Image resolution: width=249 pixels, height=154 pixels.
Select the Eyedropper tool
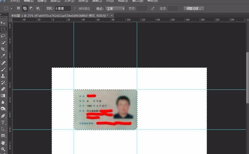point(3,55)
